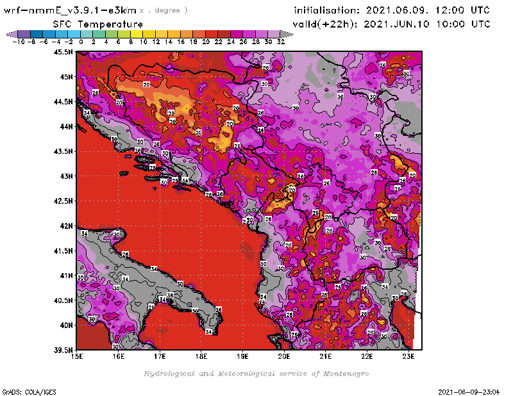Click the 18 legend value
The image size is (513, 396).
[x=193, y=42]
